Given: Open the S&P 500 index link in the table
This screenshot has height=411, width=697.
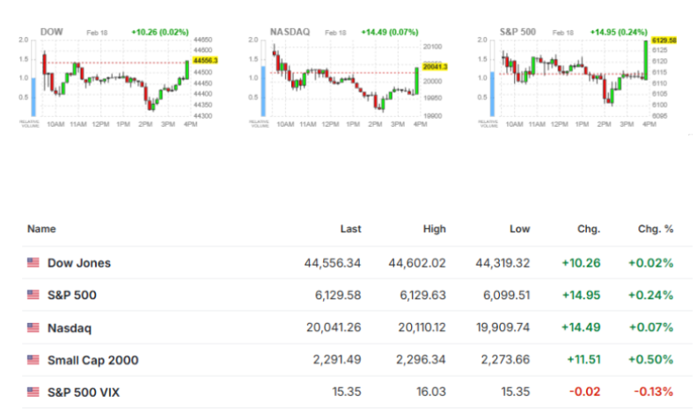Looking at the screenshot, I should (x=72, y=295).
